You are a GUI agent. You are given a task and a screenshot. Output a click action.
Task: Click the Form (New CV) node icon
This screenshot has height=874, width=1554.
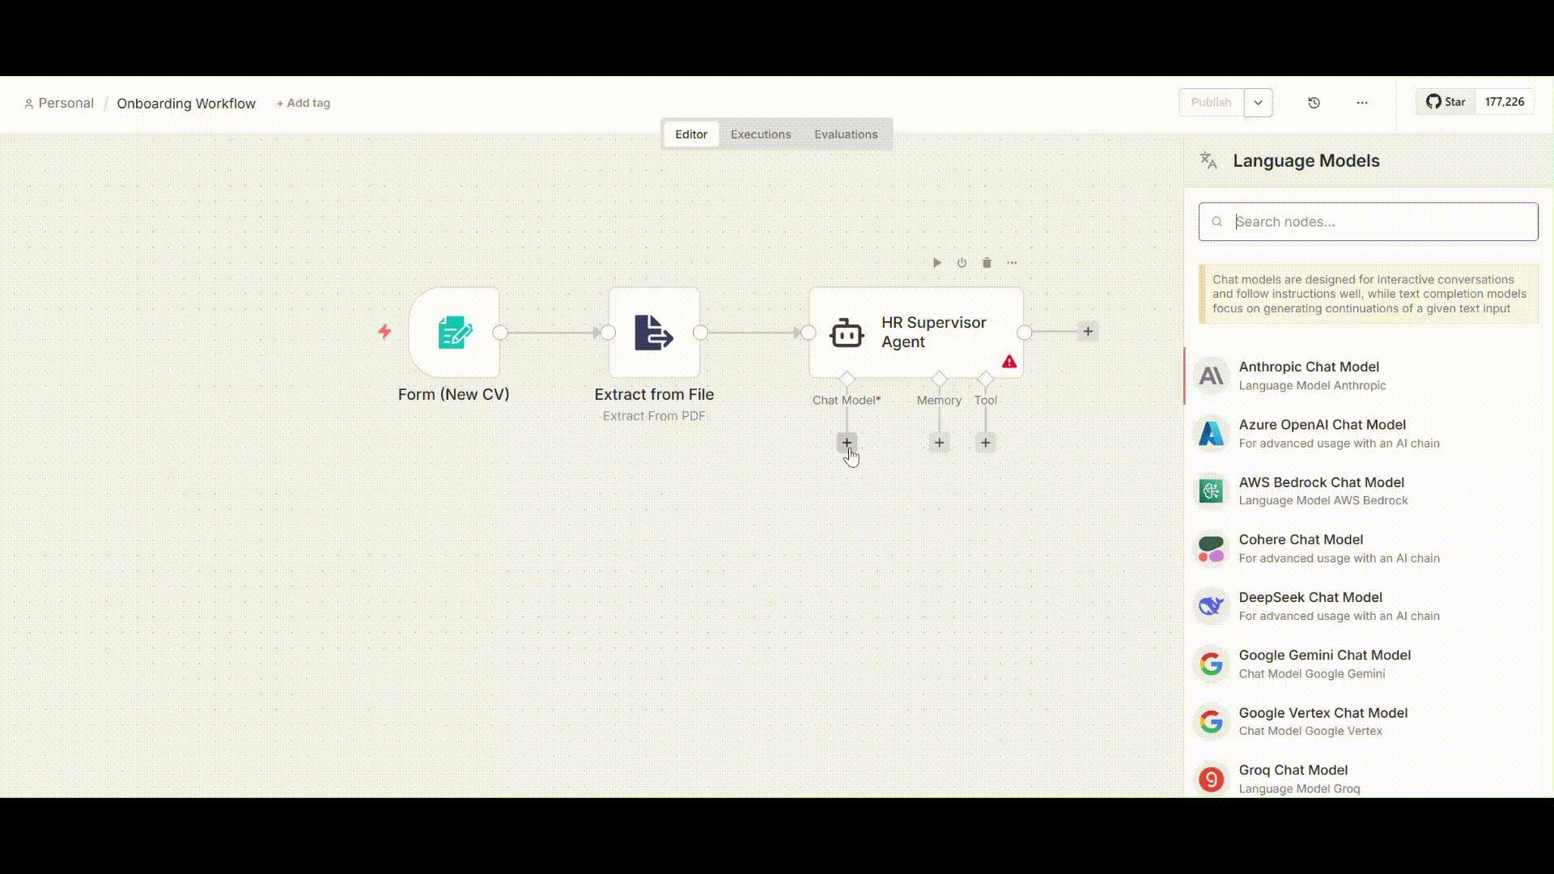[454, 333]
